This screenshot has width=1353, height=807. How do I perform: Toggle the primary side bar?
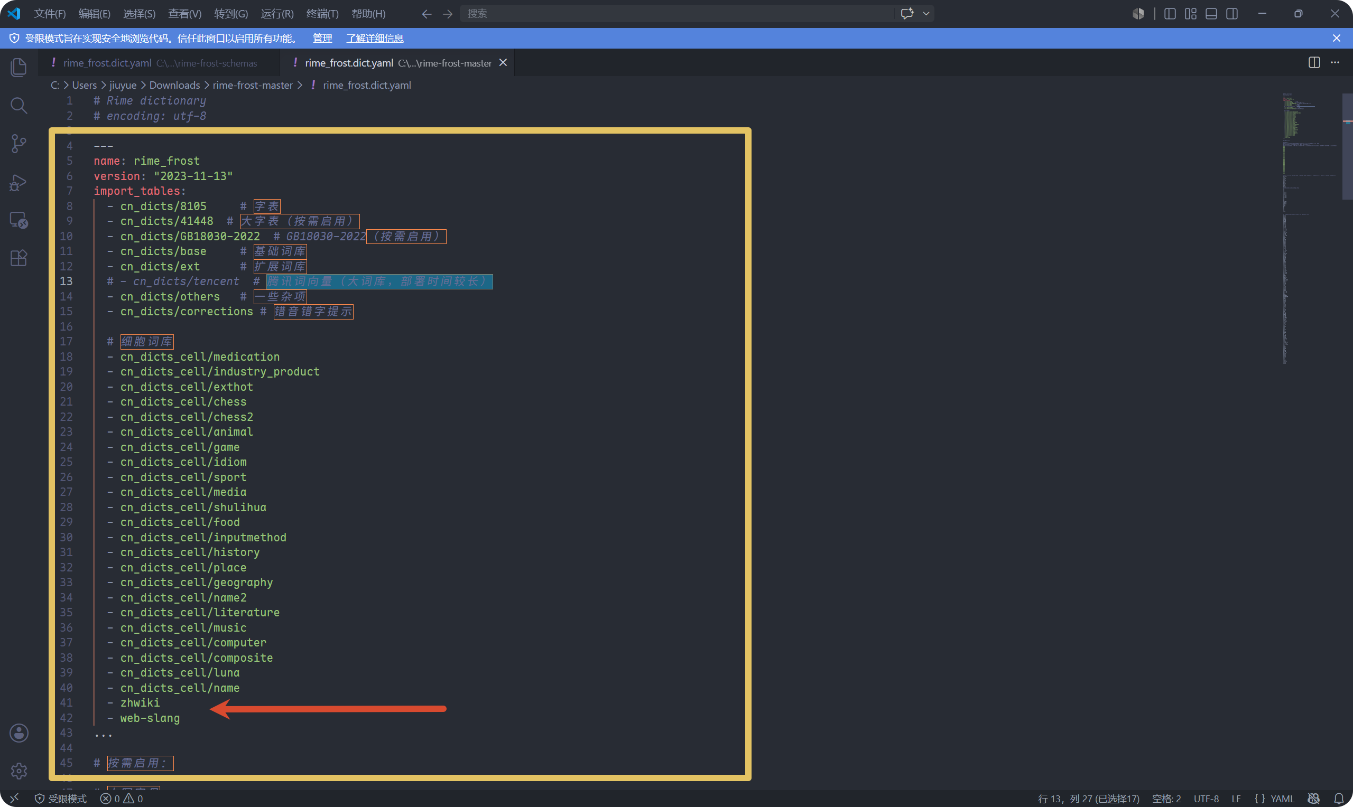click(1170, 14)
